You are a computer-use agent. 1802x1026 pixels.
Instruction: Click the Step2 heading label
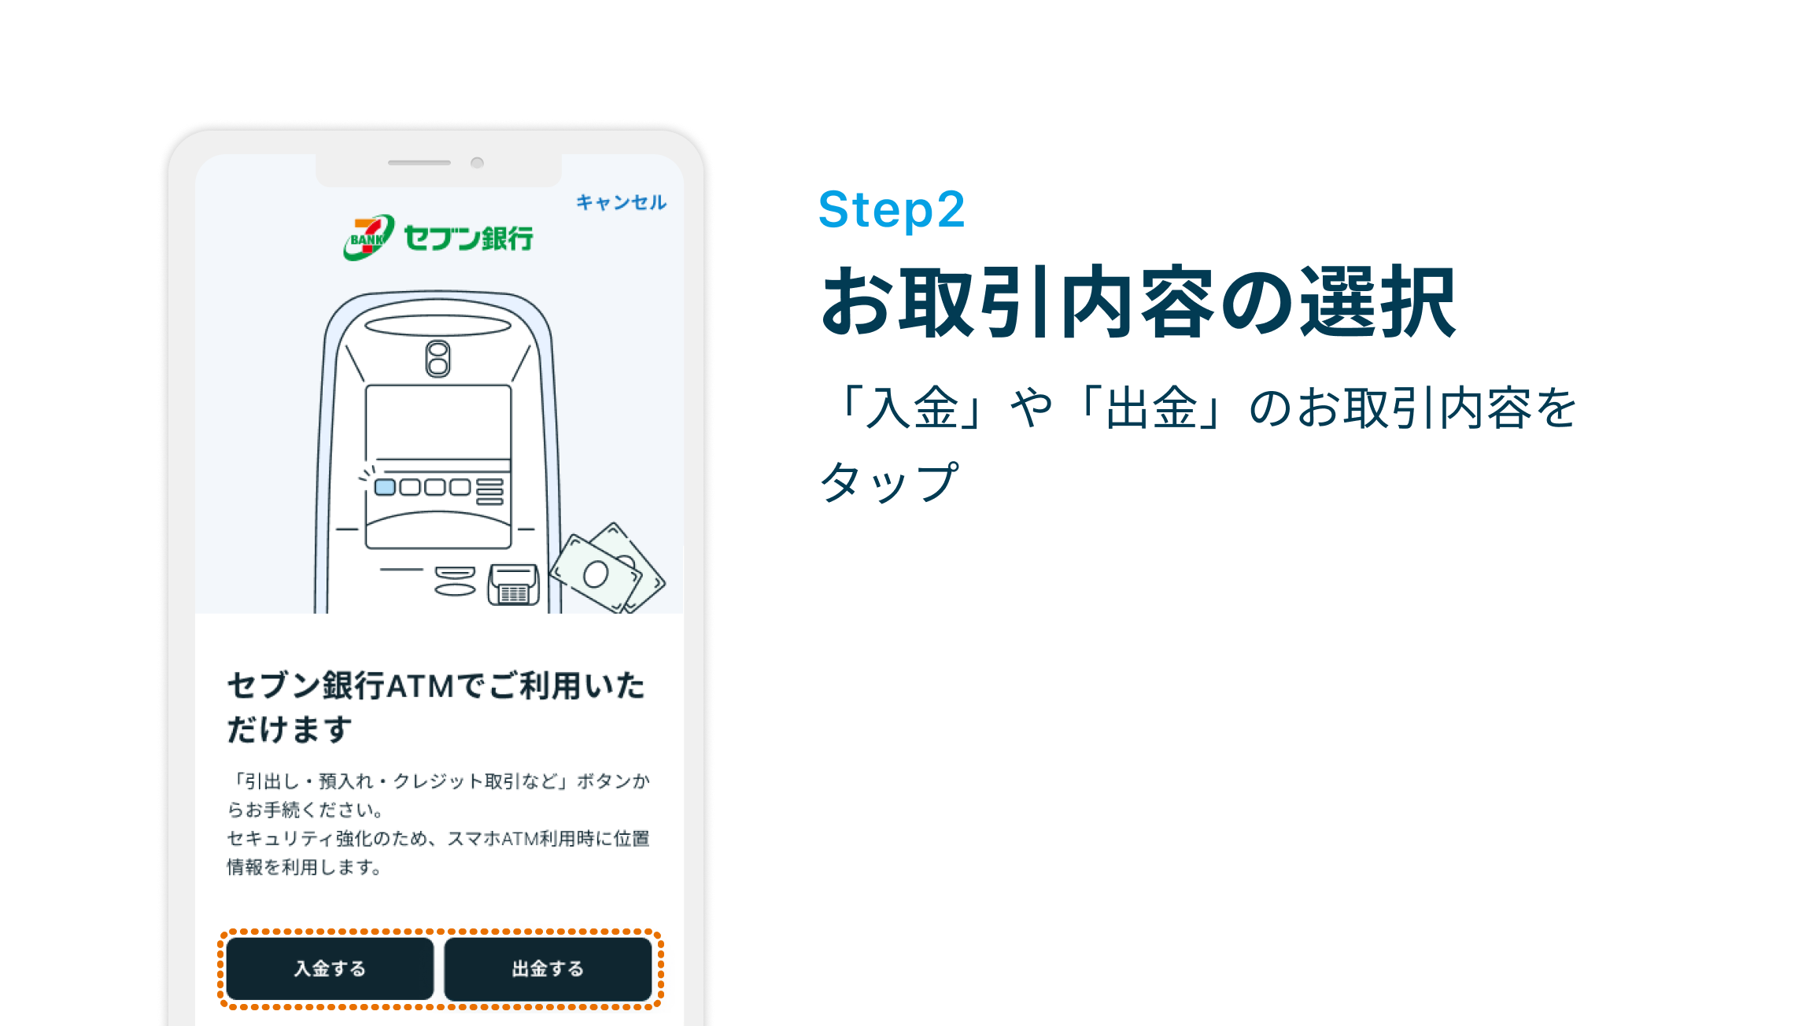(x=892, y=210)
